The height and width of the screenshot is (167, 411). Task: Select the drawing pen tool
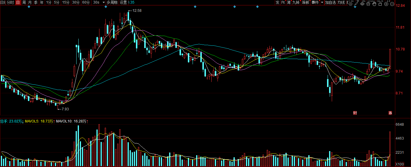(356, 4)
